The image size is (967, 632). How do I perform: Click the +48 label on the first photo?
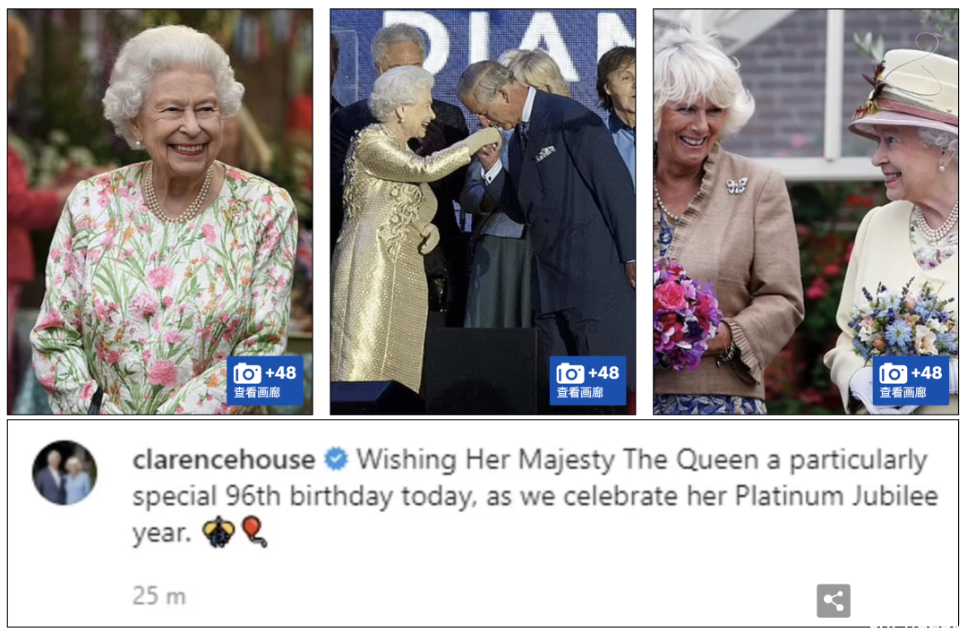[280, 372]
